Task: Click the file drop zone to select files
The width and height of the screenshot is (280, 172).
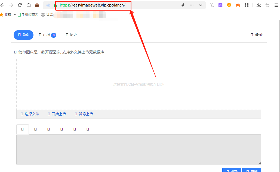Action: (x=139, y=84)
